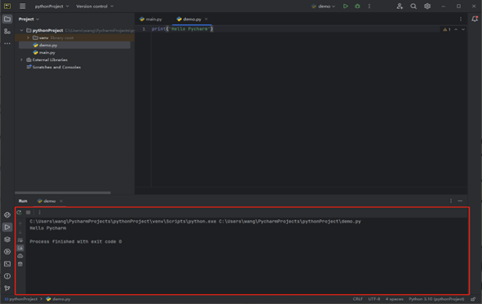Change CRLF line separator
The height and width of the screenshot is (304, 482).
pos(358,299)
